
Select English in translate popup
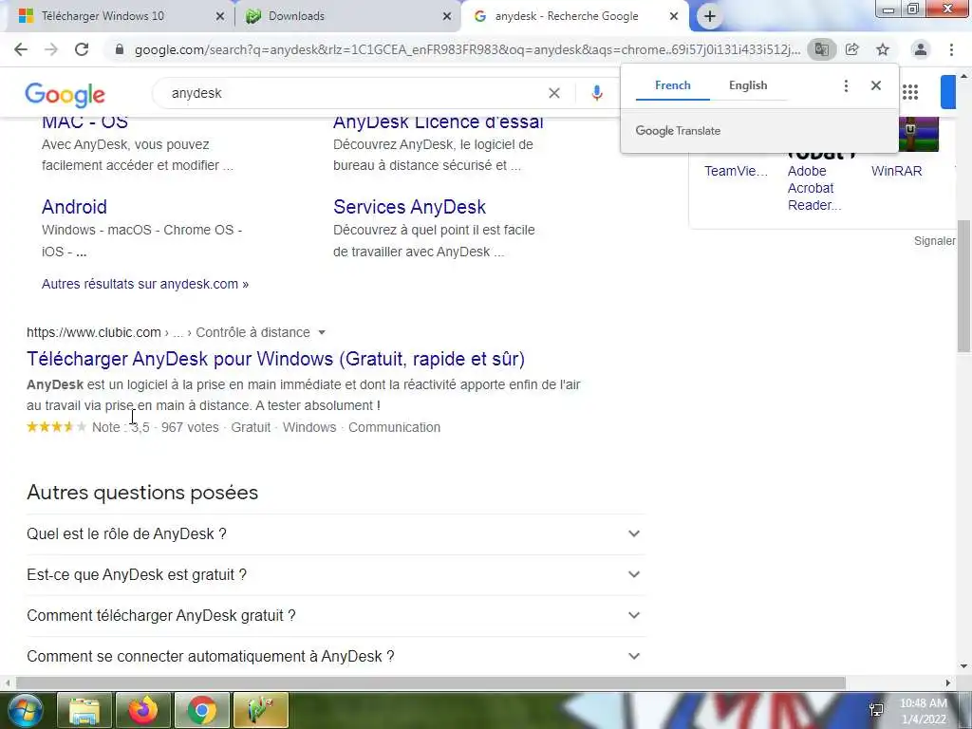[x=748, y=85]
